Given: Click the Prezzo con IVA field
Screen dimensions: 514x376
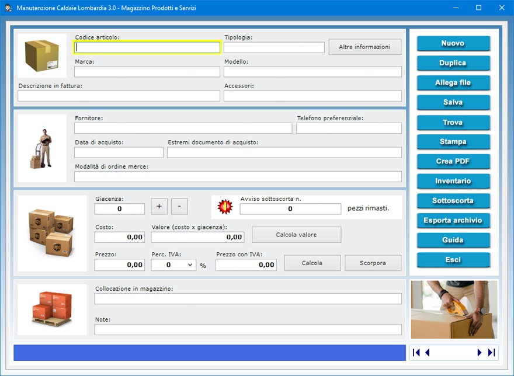Looking at the screenshot, I should point(246,265).
